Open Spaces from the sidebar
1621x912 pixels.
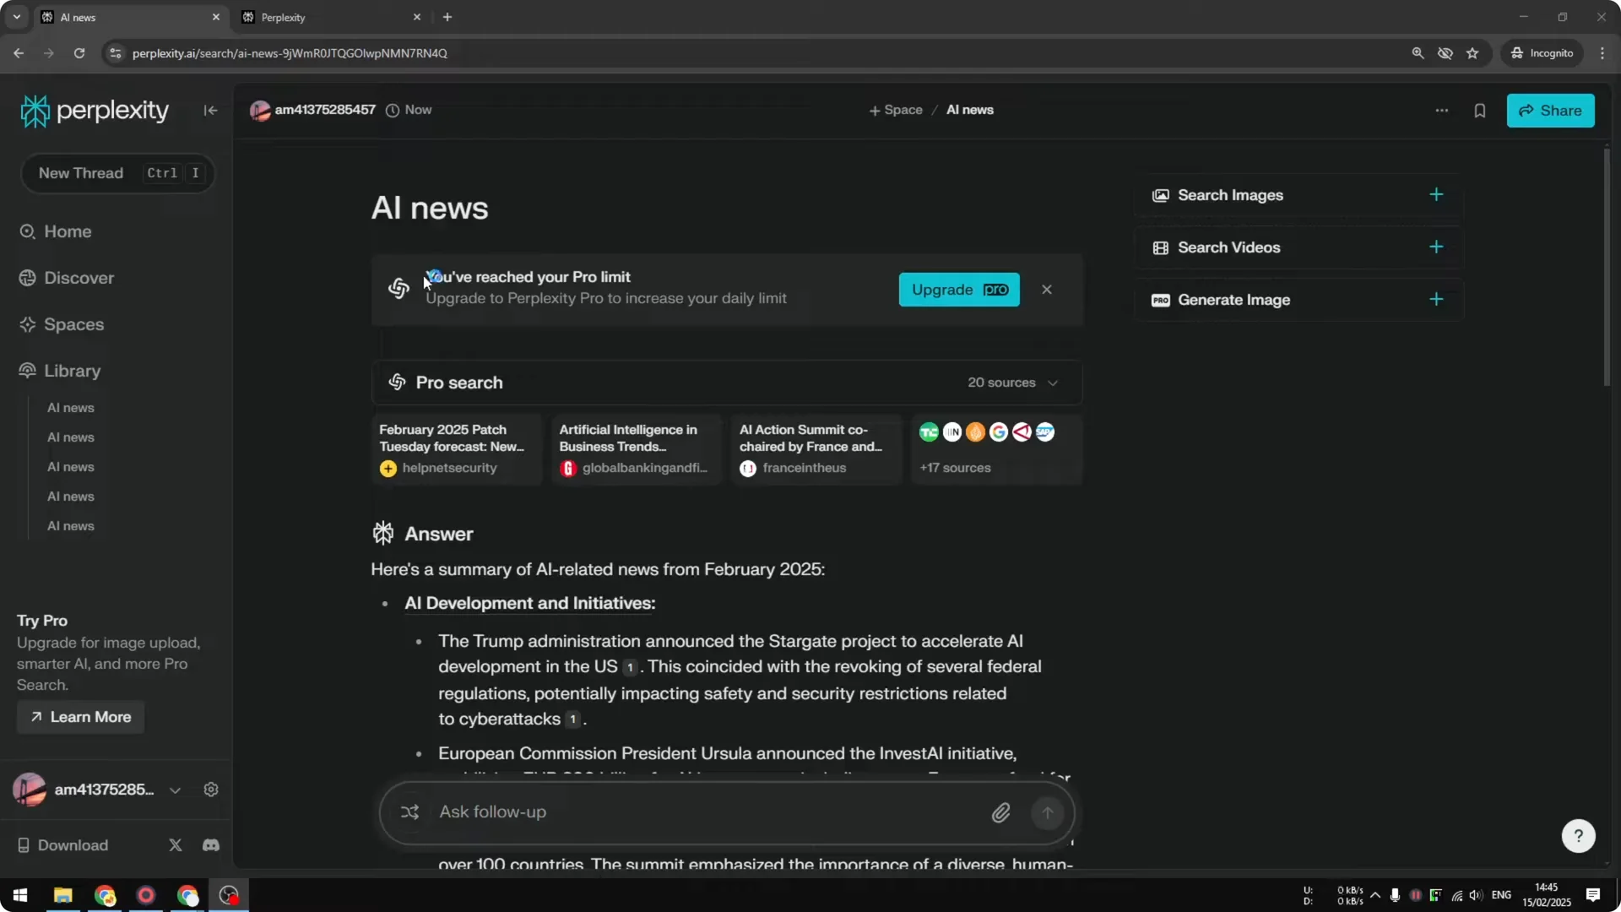tap(73, 324)
